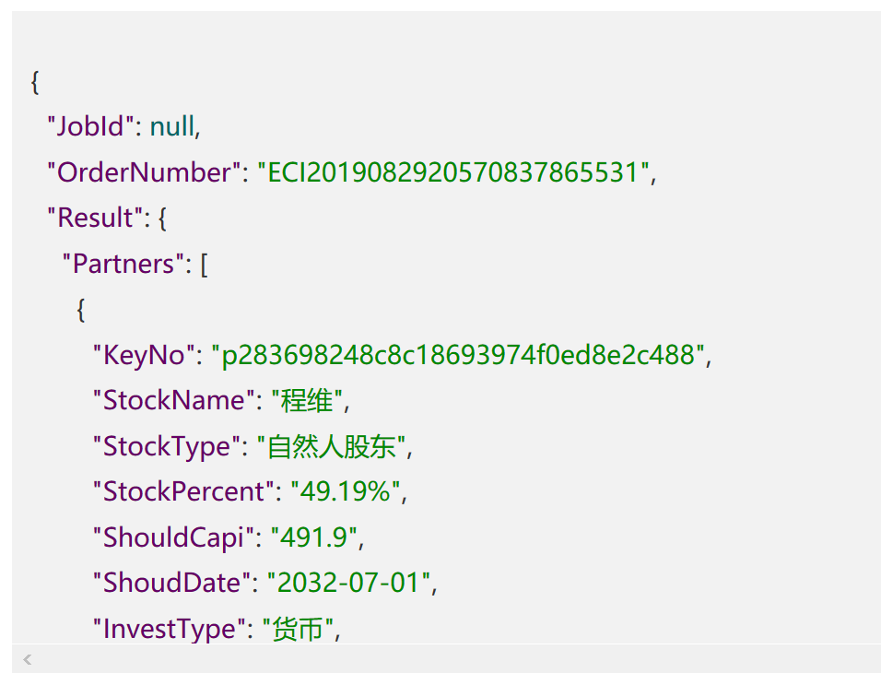Screen dimensions: 881x673
Task: Click the "Result" key
Action: click(95, 218)
